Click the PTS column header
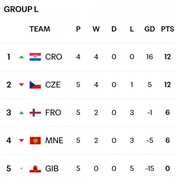 (x=167, y=29)
